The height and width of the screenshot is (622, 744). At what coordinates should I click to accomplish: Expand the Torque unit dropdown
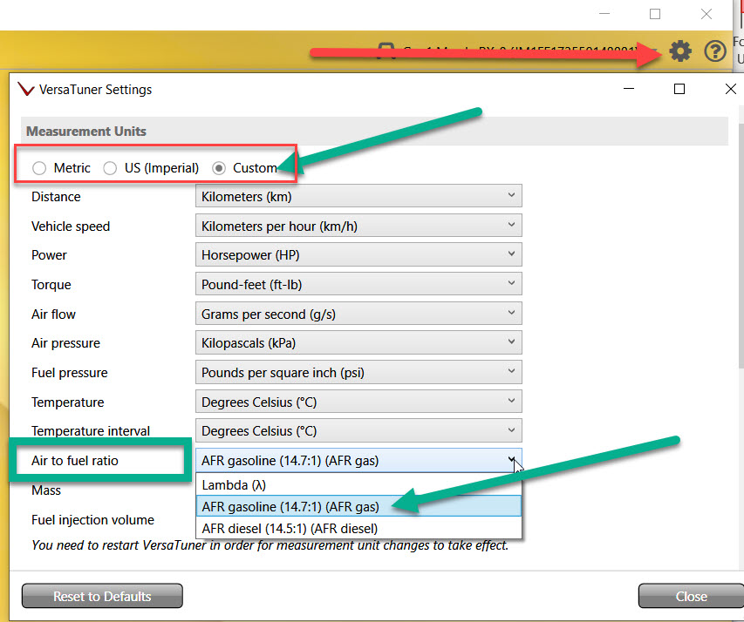point(358,285)
